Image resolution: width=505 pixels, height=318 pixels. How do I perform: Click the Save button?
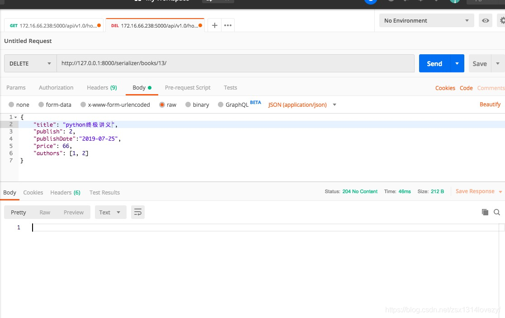point(480,63)
